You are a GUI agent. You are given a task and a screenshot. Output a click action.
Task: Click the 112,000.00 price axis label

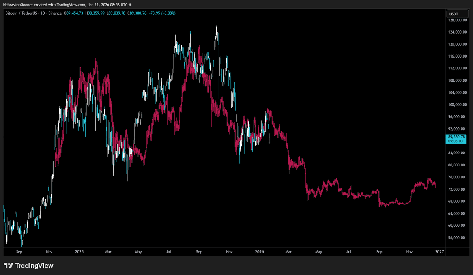pos(457,68)
